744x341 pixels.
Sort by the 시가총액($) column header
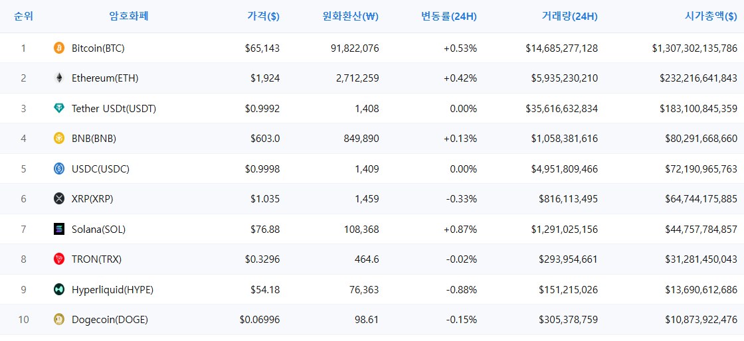coord(711,17)
